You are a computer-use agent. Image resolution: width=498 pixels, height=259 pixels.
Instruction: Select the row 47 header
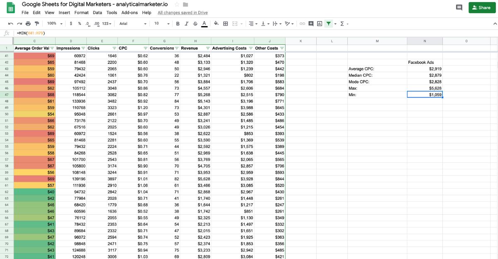[x=6, y=94]
